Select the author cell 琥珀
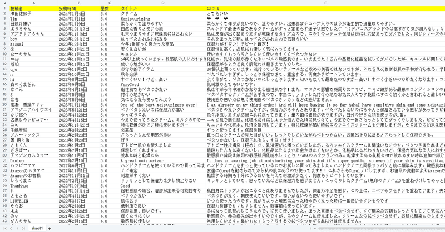The image size is (445, 232). pos(33,64)
